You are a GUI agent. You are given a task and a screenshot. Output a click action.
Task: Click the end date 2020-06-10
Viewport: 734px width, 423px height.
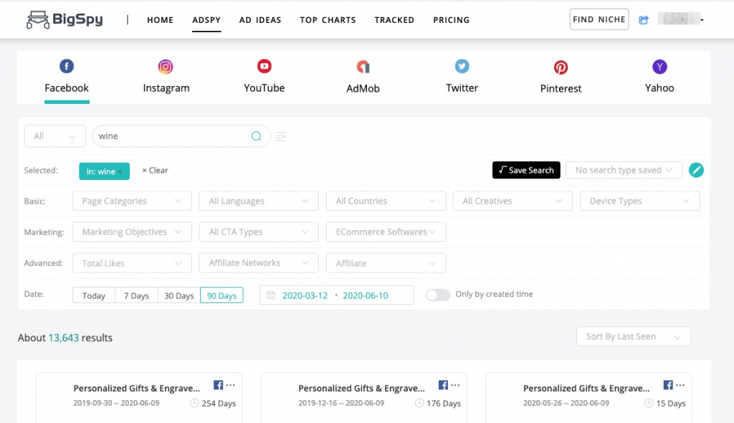point(366,295)
